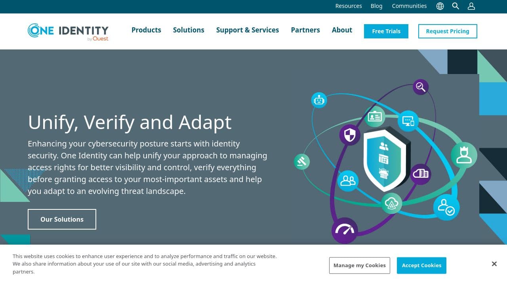Expand the Products navigation menu
The width and height of the screenshot is (507, 285).
(146, 30)
